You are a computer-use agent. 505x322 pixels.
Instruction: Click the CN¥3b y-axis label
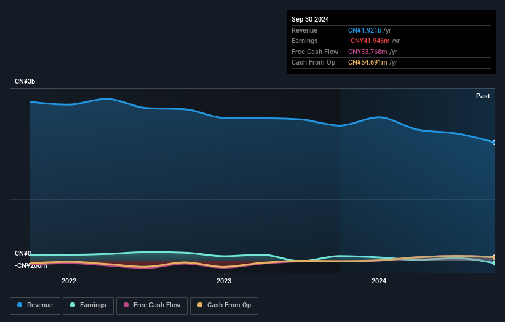pos(25,81)
